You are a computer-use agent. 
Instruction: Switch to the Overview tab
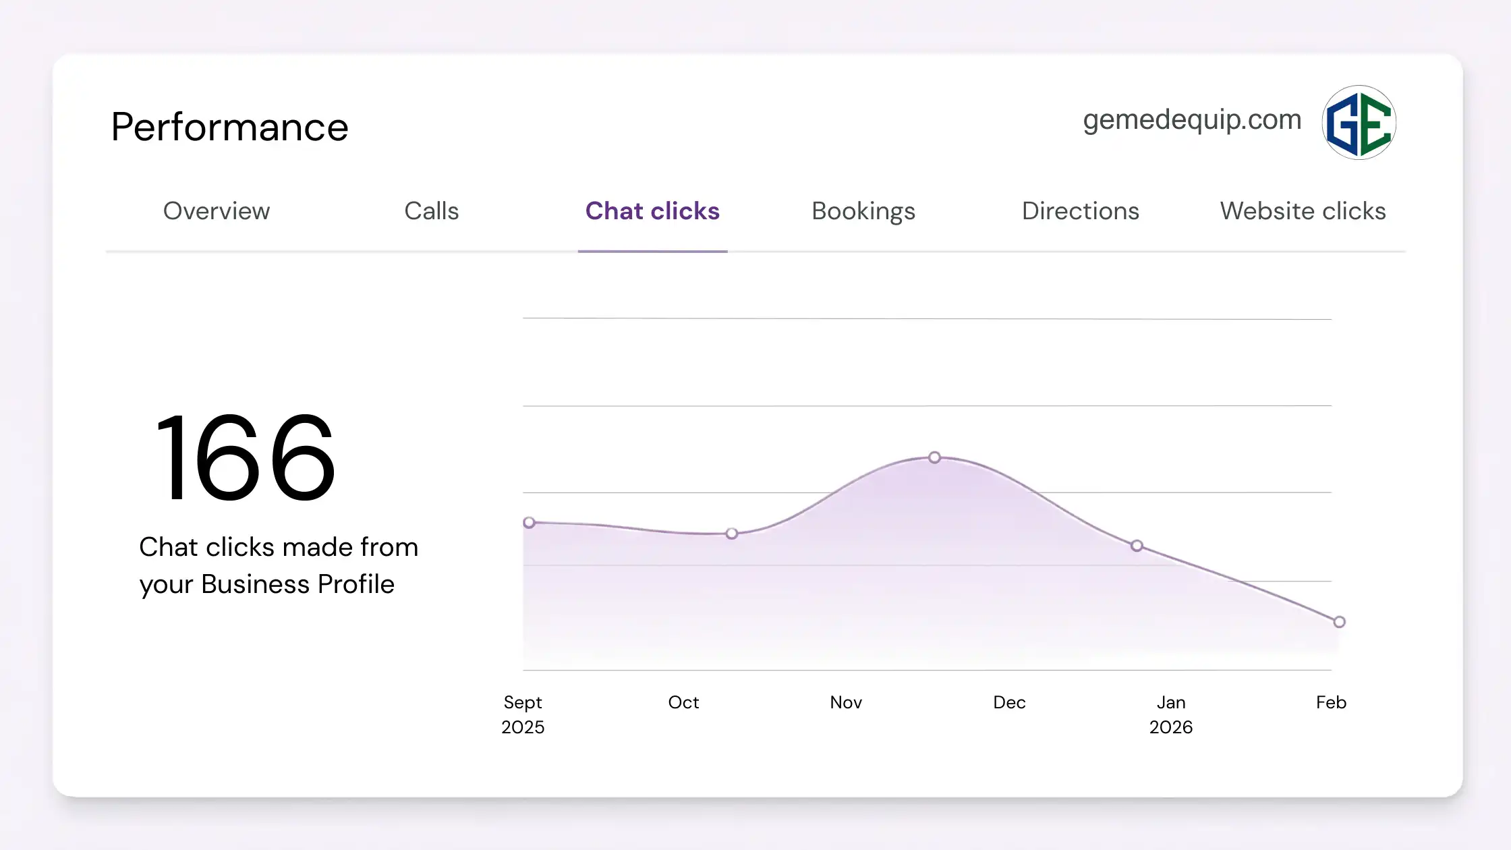[x=216, y=211]
